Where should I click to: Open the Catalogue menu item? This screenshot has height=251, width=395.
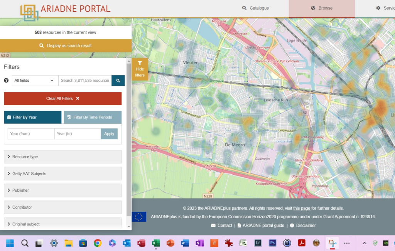coord(255,8)
